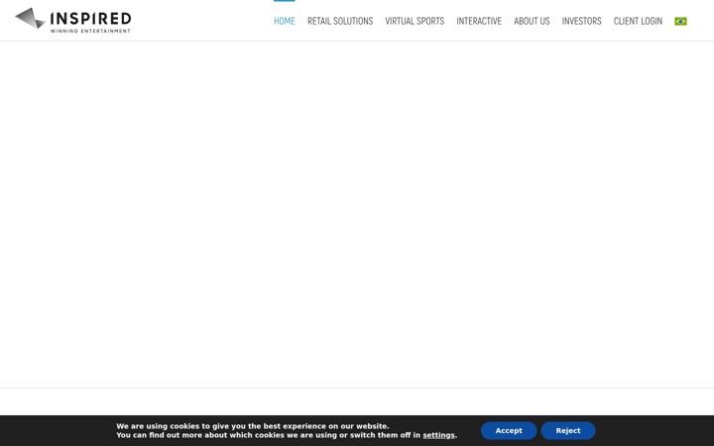Select the Brazil flag language icon
This screenshot has width=714, height=446.
680,21
